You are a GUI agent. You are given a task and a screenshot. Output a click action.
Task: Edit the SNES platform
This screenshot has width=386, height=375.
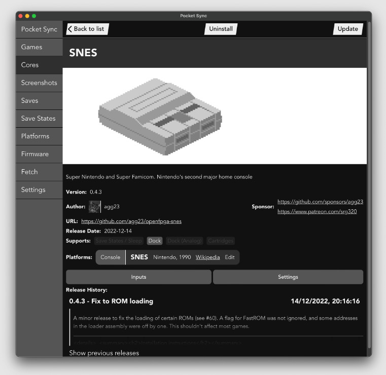coord(229,257)
